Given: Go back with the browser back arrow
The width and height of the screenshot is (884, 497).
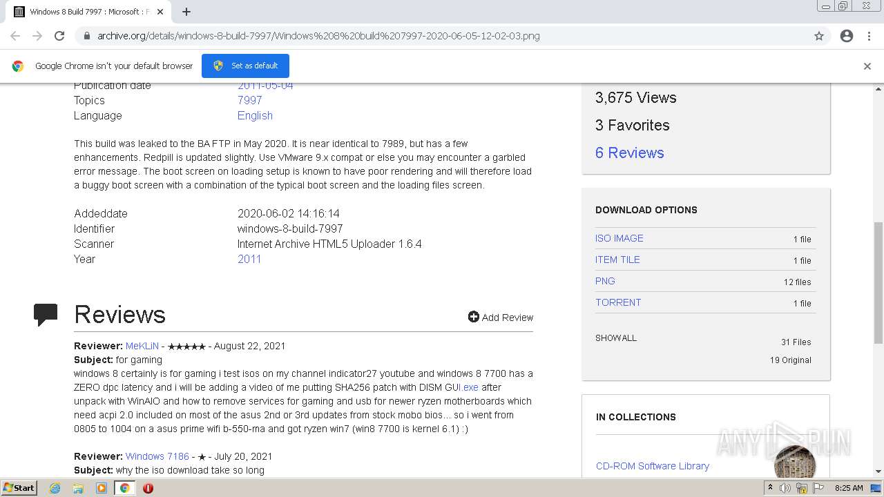Looking at the screenshot, I should tap(15, 36).
